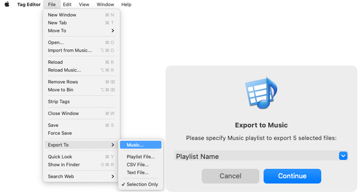
Task: Select Remove Rows menu item
Action: tap(81, 82)
